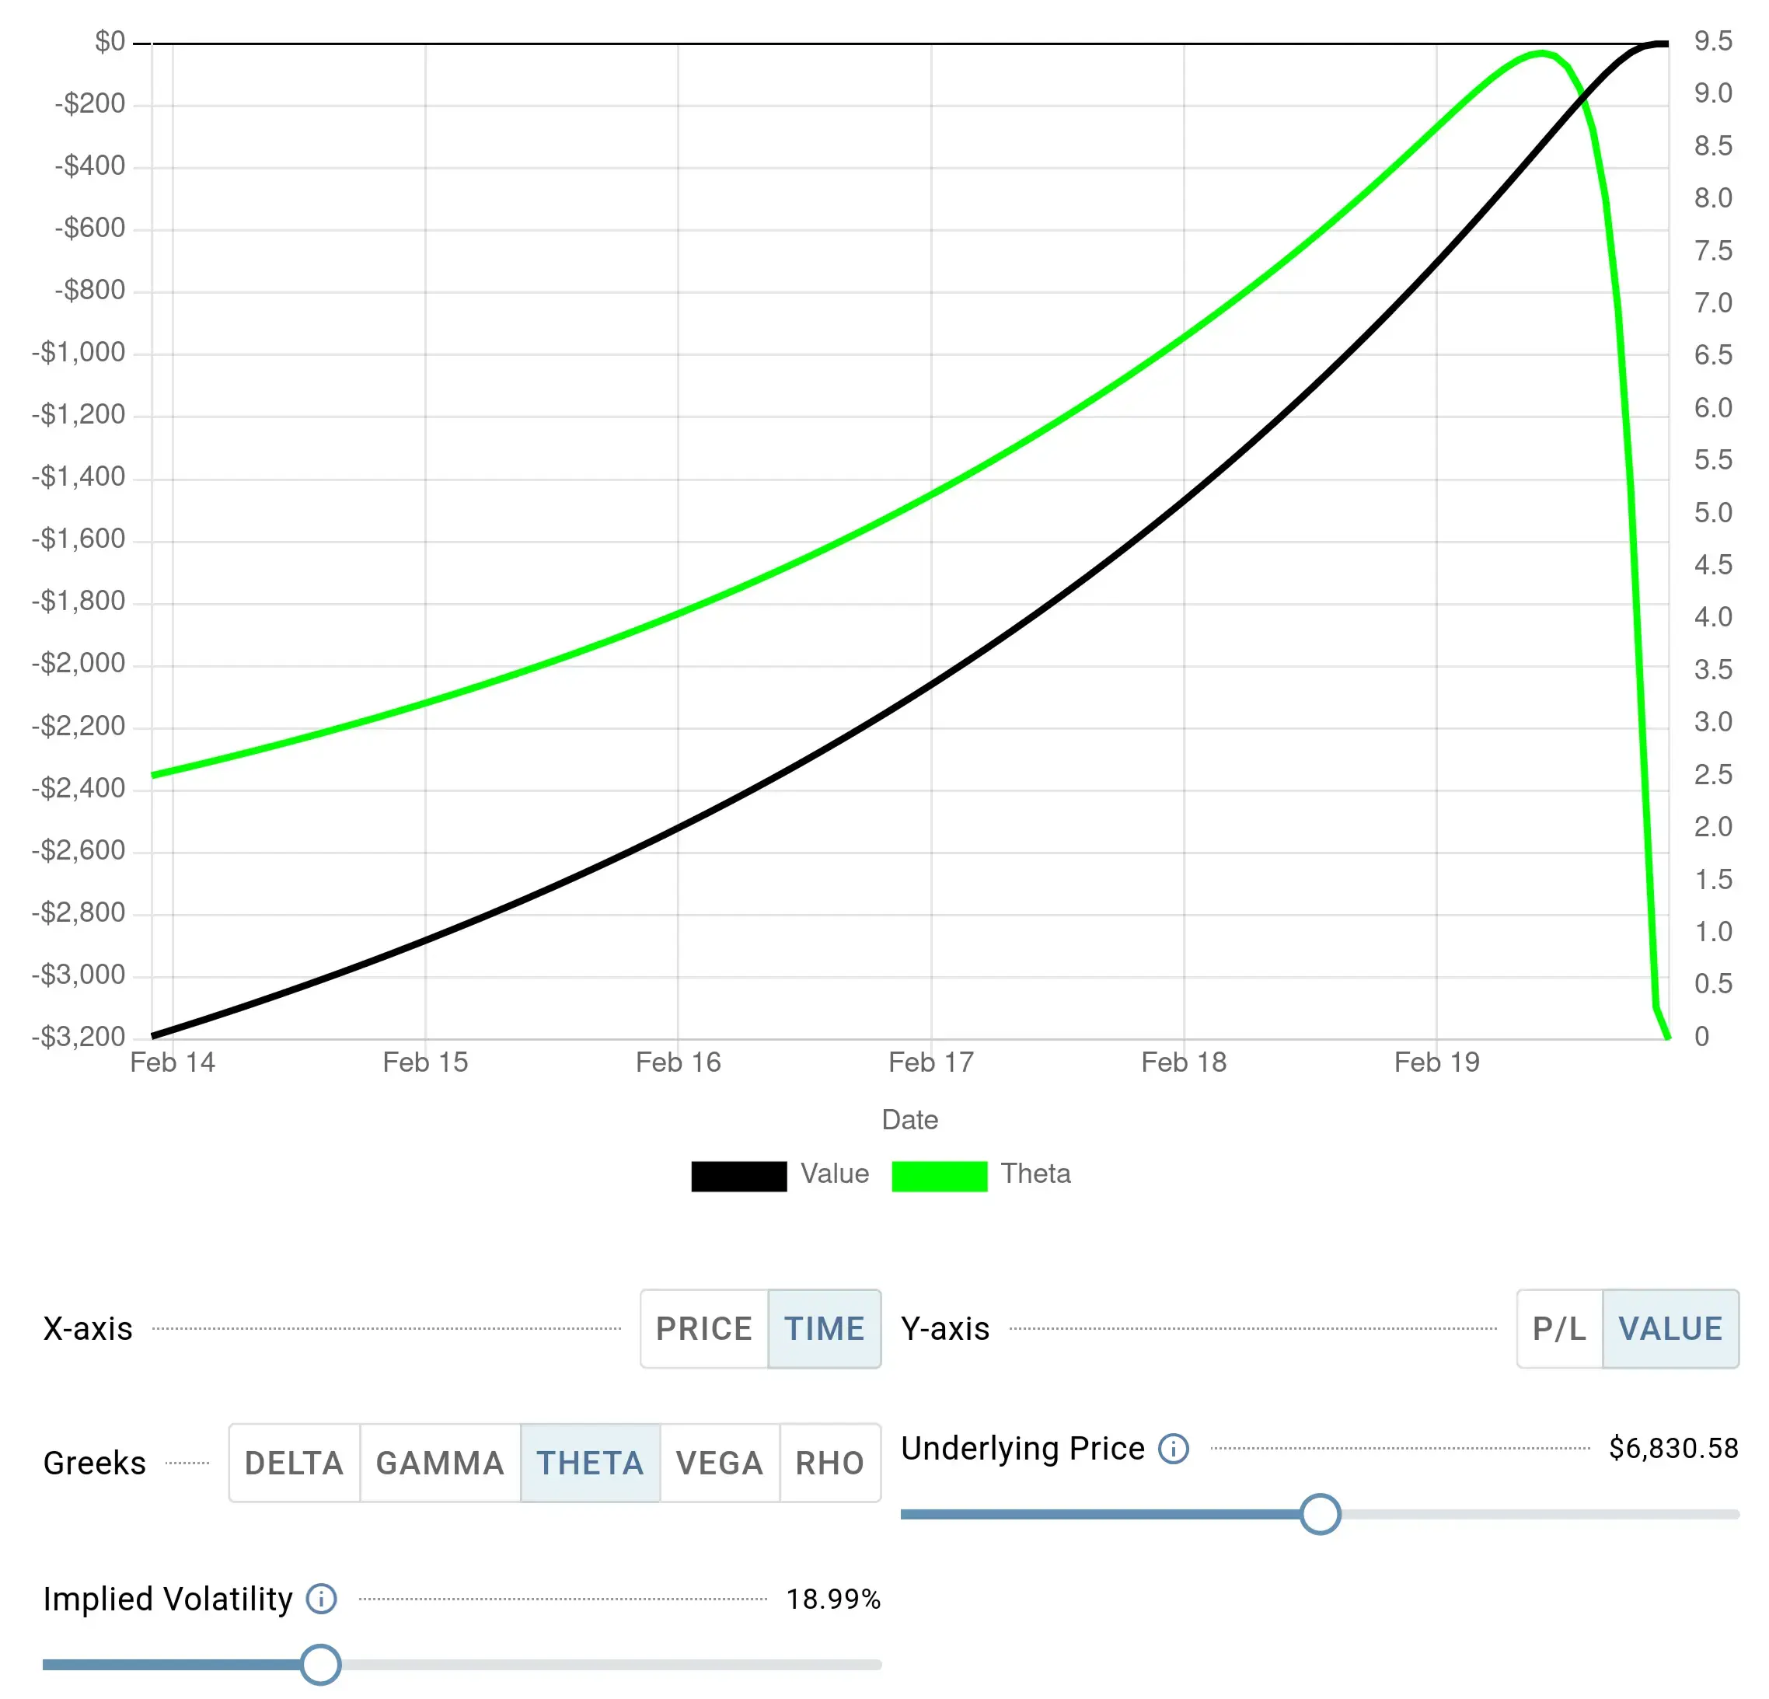Keep THETA Greek selected
This screenshot has height=1699, width=1769.
[589, 1463]
